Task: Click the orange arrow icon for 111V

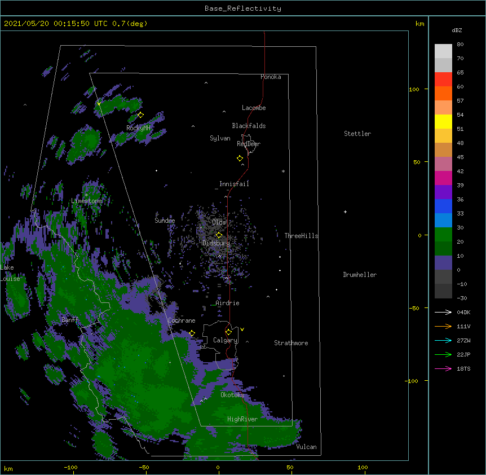Action: pyautogui.click(x=443, y=326)
